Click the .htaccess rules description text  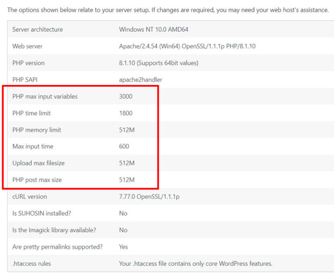(x=195, y=264)
